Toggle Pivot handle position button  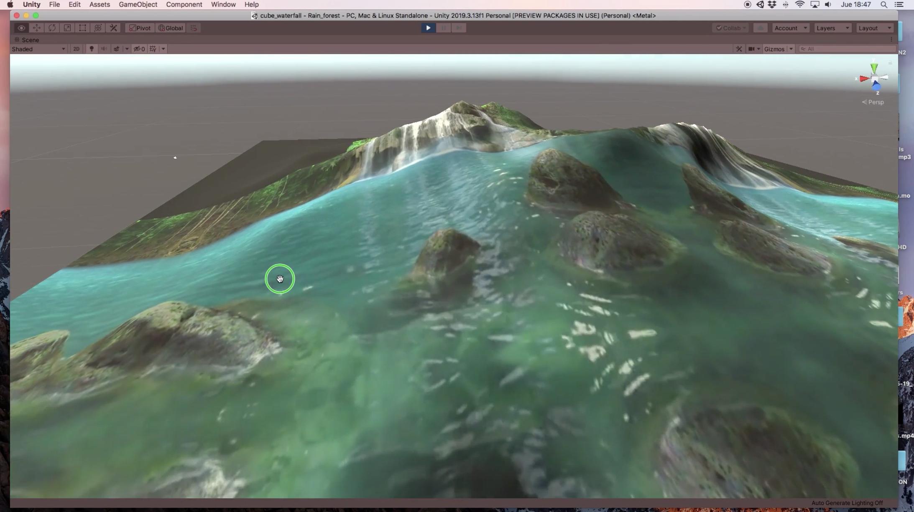(140, 28)
